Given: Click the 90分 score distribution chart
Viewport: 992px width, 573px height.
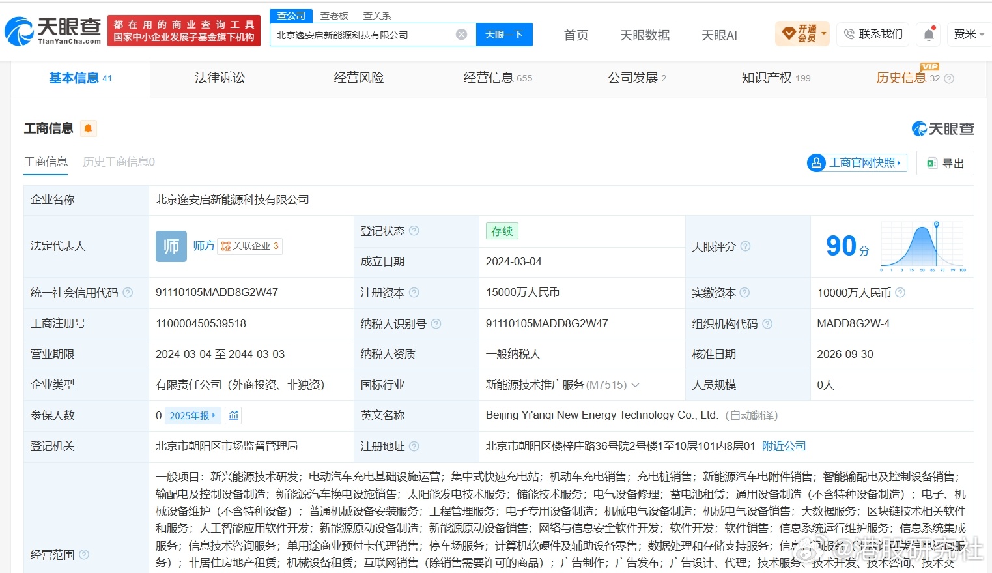Looking at the screenshot, I should tap(923, 246).
